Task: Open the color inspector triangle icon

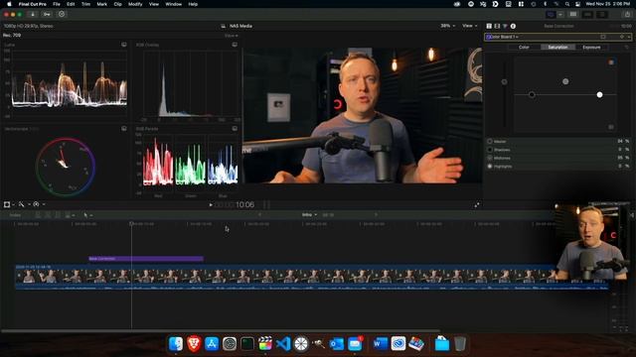Action: point(506,26)
